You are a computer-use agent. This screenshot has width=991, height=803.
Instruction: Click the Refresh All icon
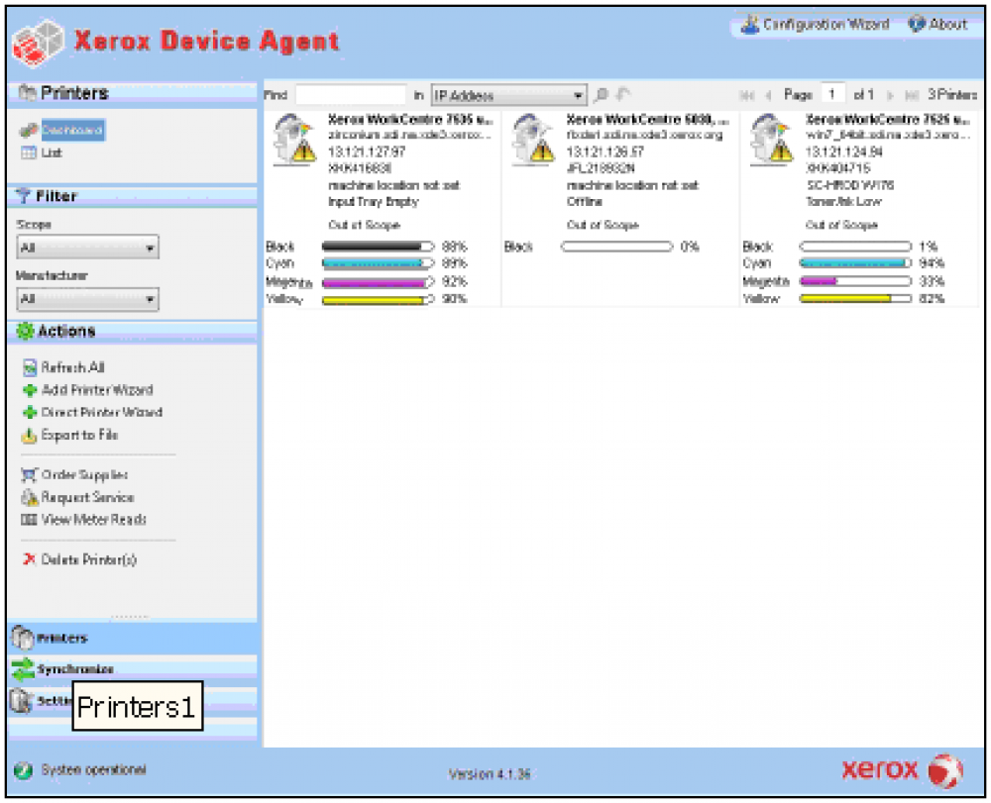pos(29,367)
